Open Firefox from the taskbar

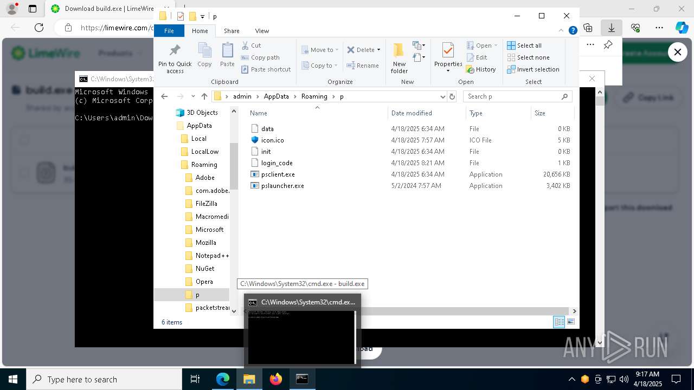click(276, 379)
